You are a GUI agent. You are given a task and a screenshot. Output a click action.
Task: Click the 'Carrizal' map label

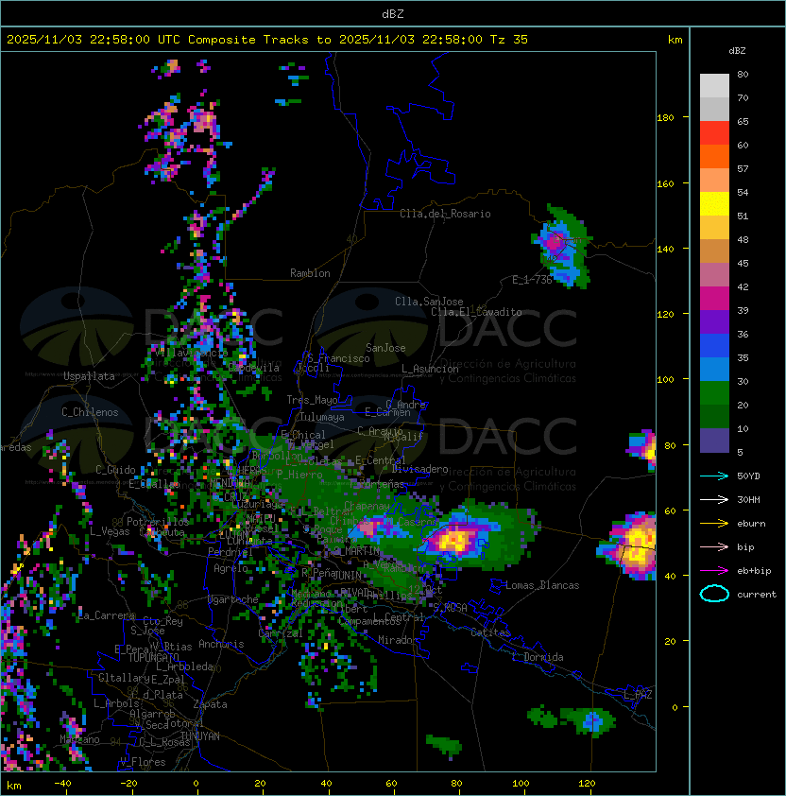[281, 633]
